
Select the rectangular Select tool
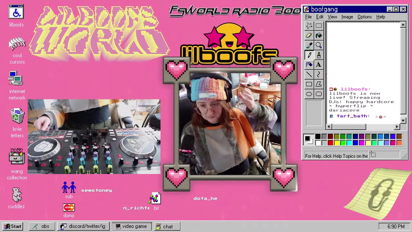coord(319,25)
